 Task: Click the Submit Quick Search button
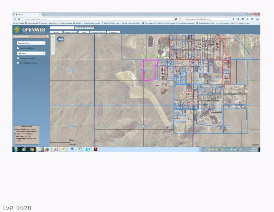pyautogui.click(x=85, y=28)
